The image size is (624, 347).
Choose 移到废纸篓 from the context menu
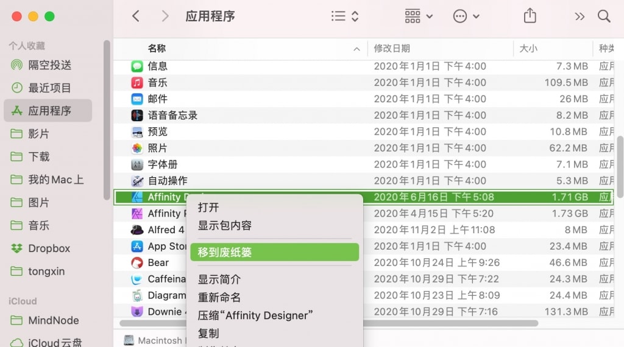coord(275,252)
